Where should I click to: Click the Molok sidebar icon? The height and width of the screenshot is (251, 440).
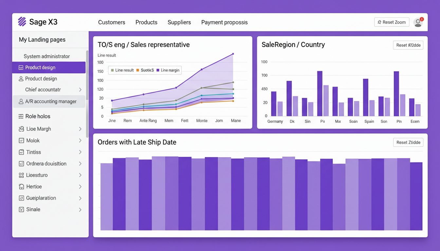pyautogui.click(x=21, y=141)
